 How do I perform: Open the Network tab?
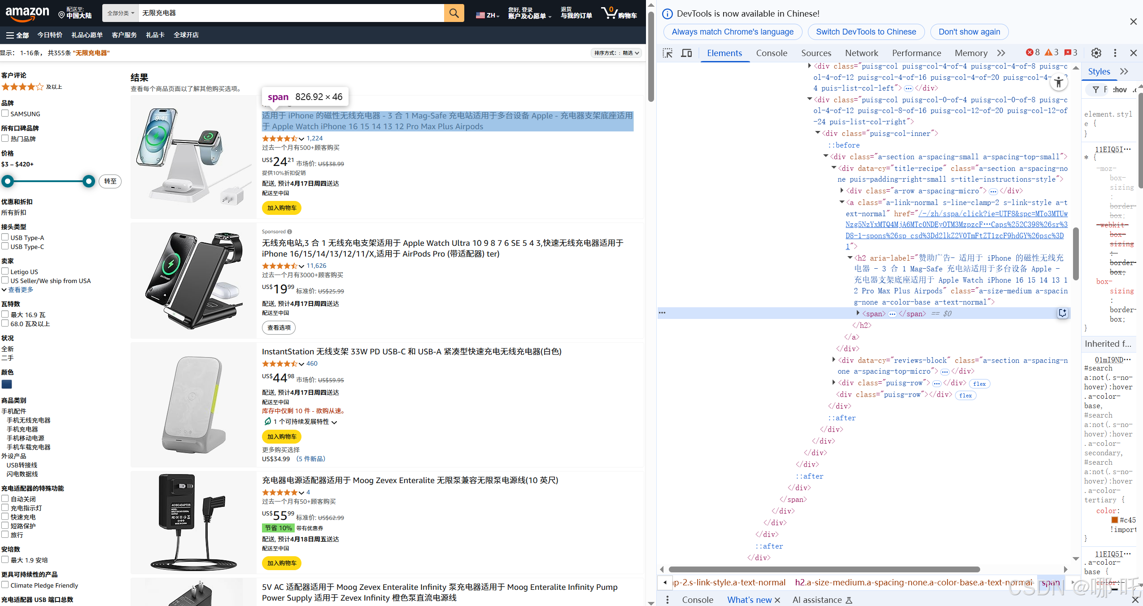click(x=861, y=53)
